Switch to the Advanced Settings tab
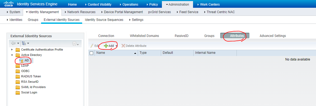This screenshot has height=106, width=316. click(273, 36)
